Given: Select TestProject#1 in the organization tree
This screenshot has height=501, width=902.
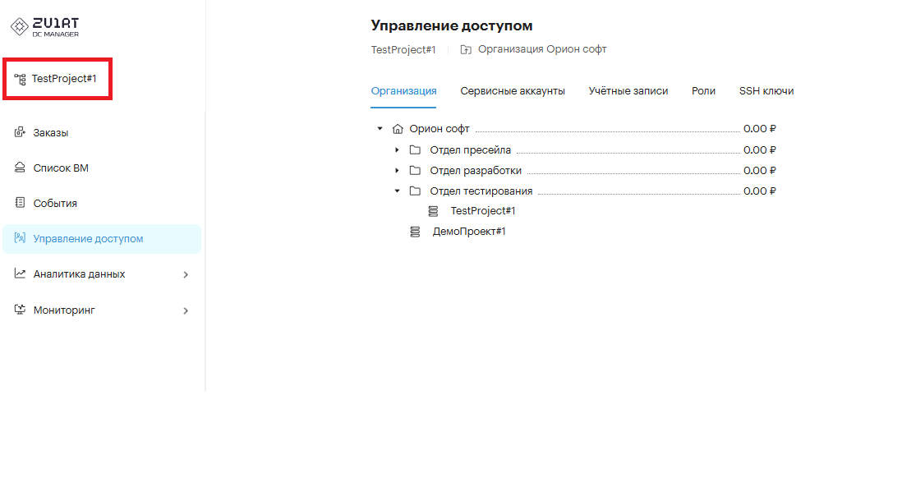Looking at the screenshot, I should 483,211.
